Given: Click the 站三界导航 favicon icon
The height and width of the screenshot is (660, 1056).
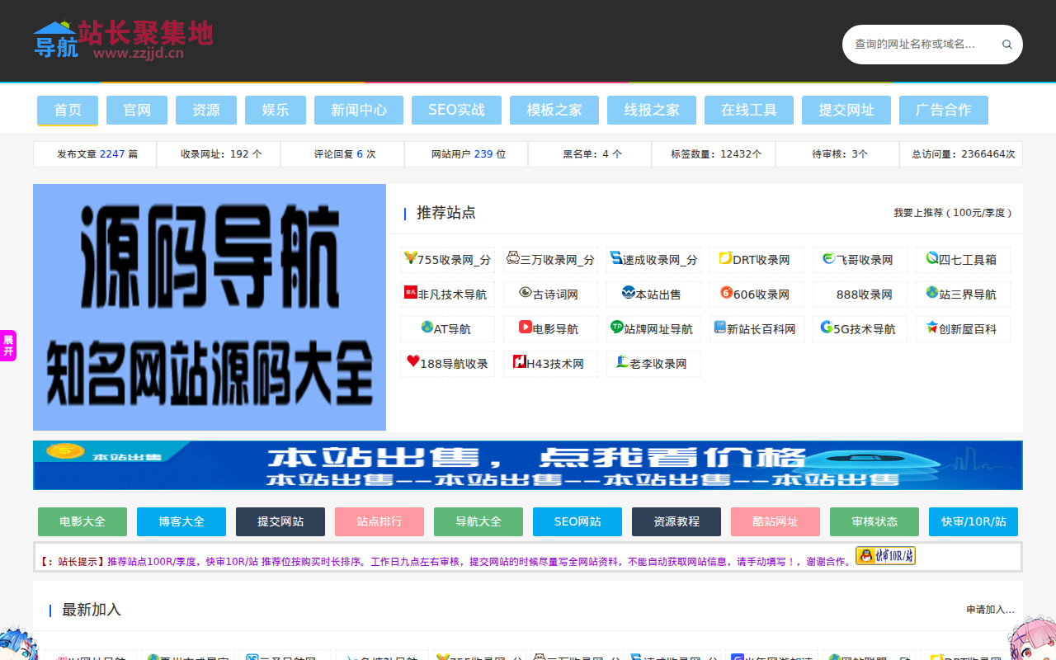Looking at the screenshot, I should click(932, 293).
